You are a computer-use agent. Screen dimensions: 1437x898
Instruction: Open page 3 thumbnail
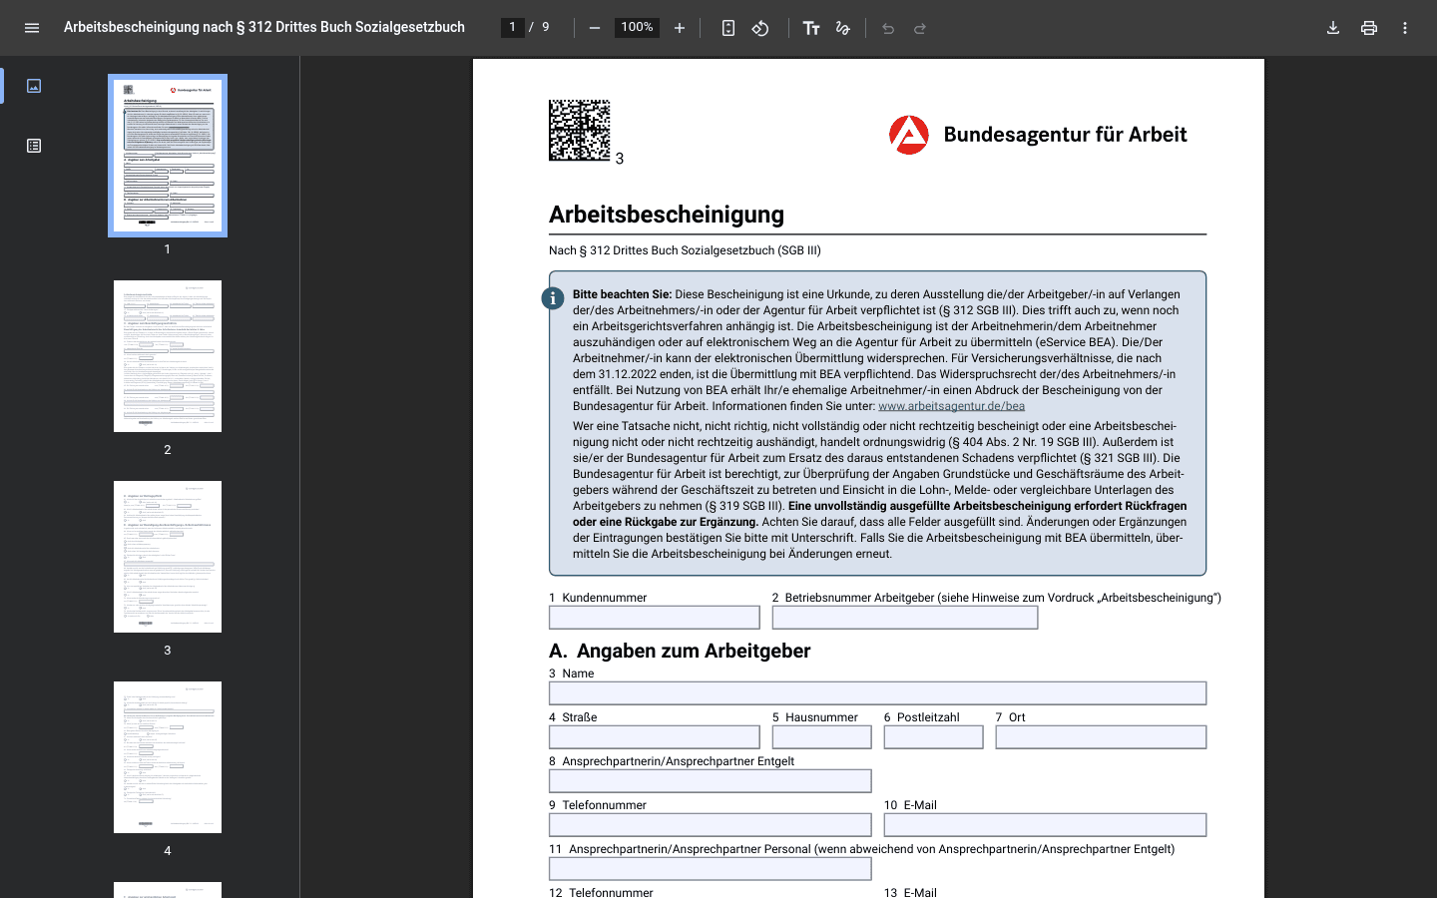(x=168, y=557)
